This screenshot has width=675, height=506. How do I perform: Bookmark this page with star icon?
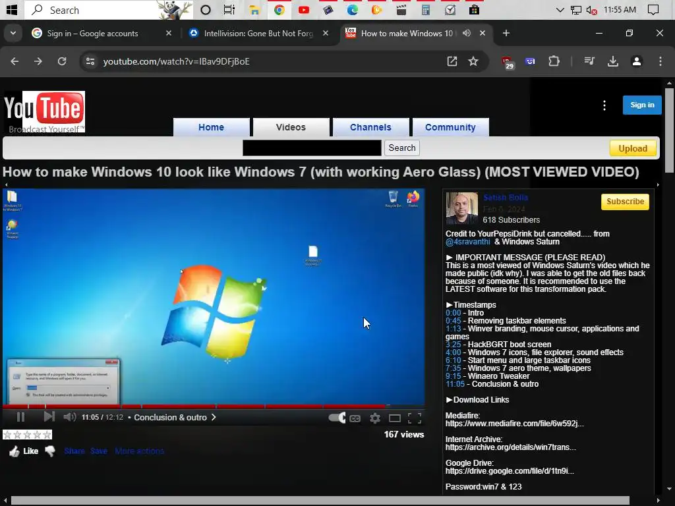(473, 61)
